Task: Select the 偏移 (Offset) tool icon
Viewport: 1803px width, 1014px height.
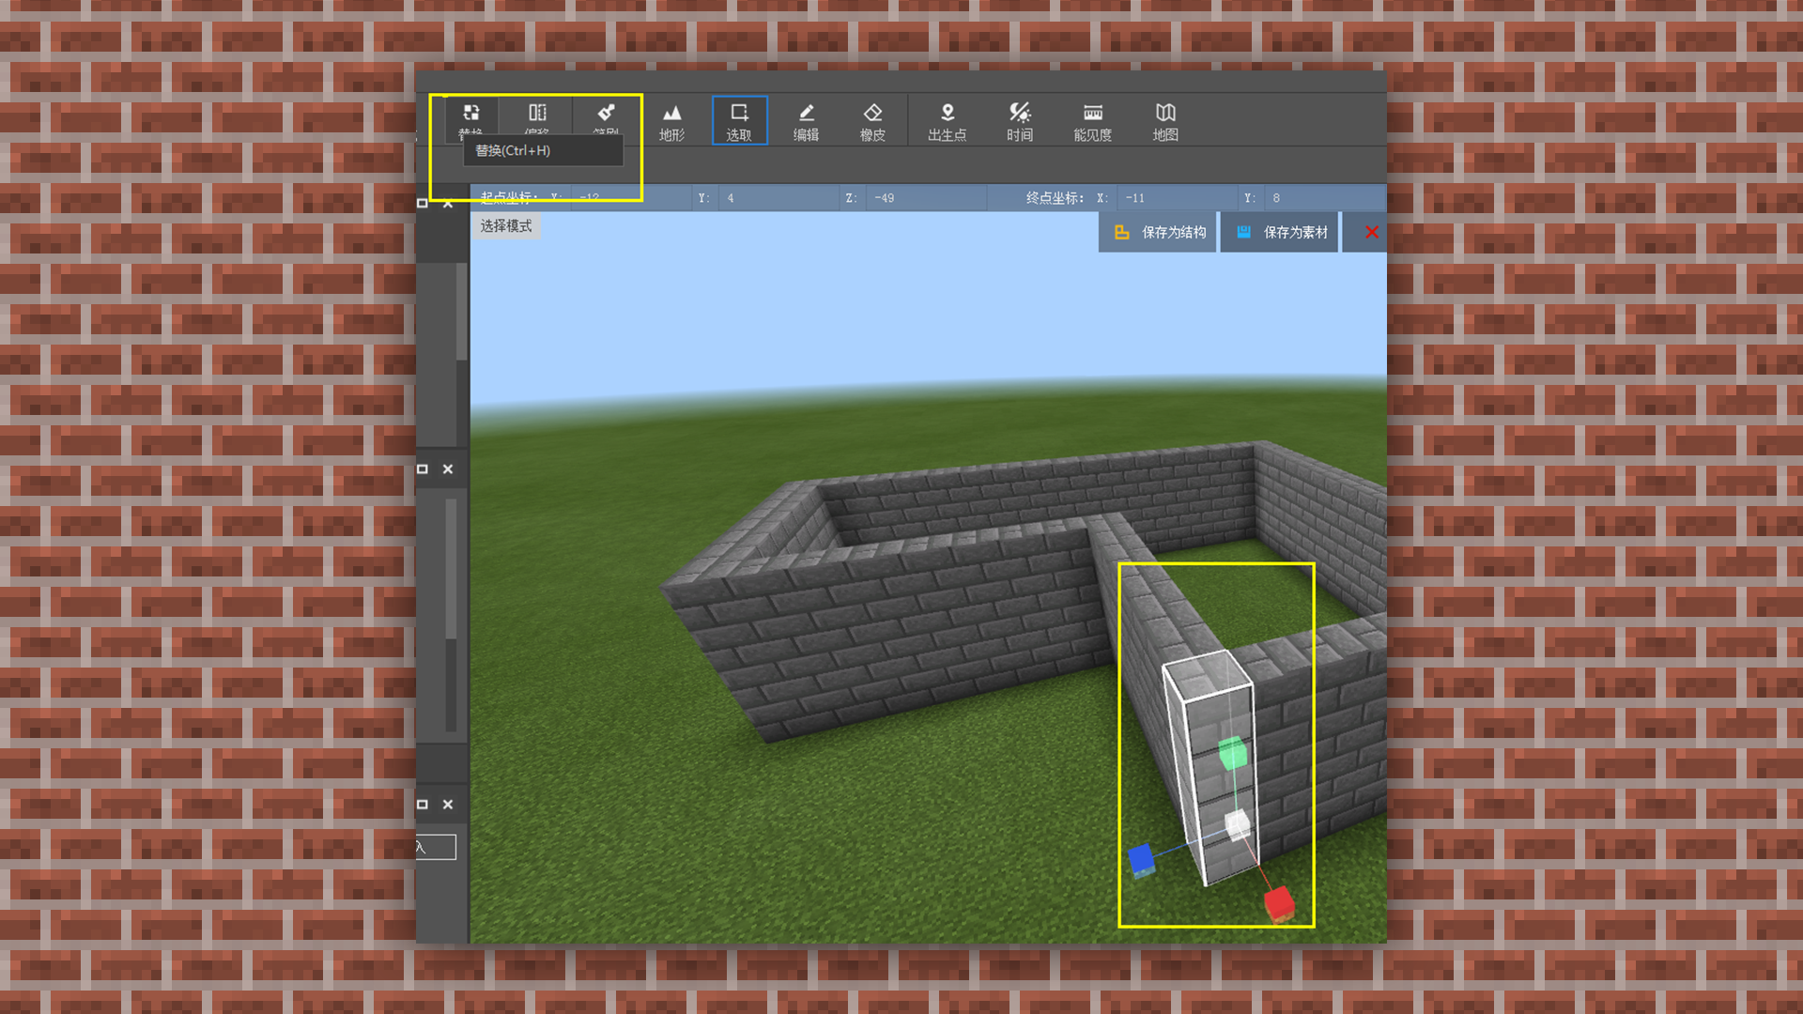Action: coord(537,114)
